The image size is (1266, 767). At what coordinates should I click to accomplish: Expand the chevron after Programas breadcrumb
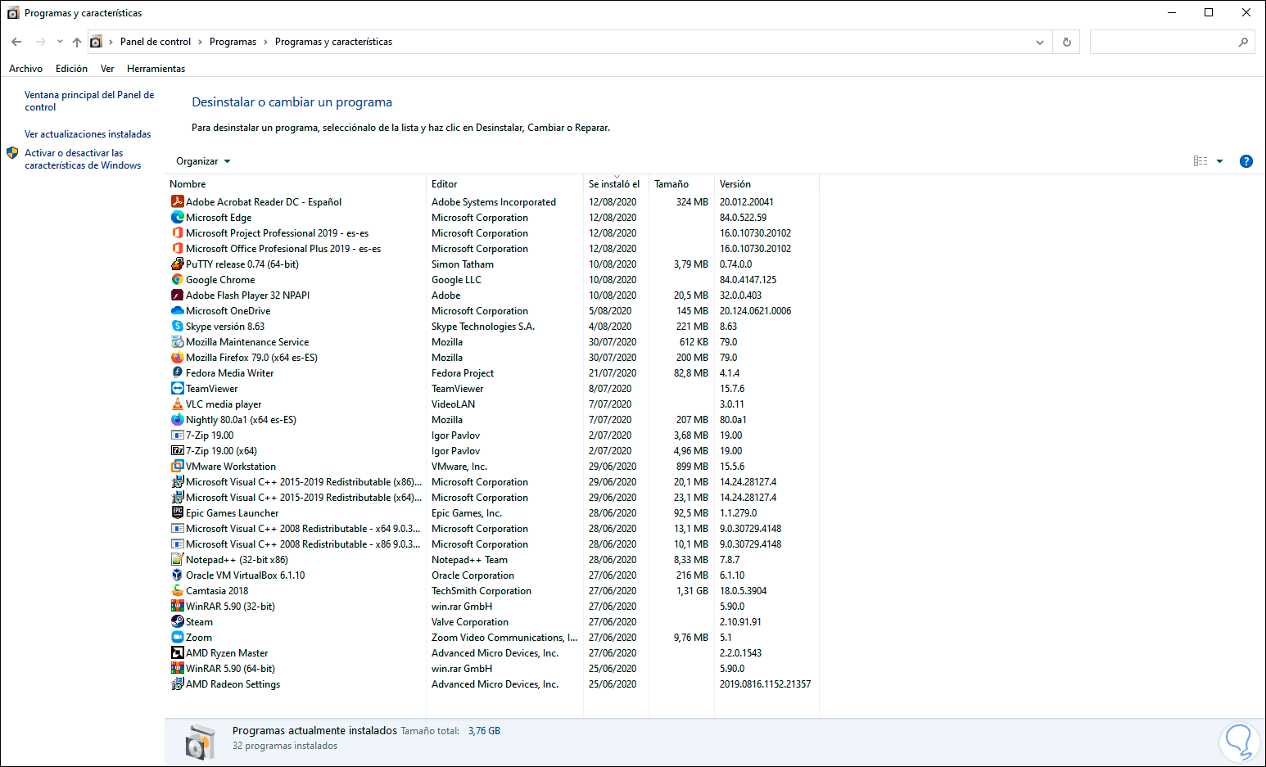point(265,42)
